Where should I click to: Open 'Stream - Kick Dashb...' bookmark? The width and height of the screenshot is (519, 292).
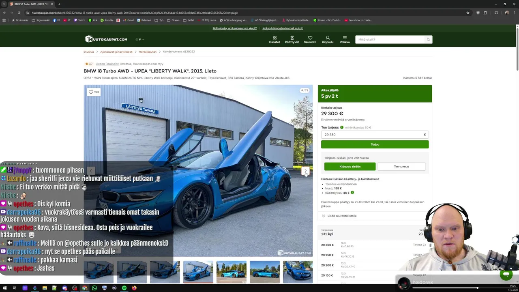[x=327, y=20]
